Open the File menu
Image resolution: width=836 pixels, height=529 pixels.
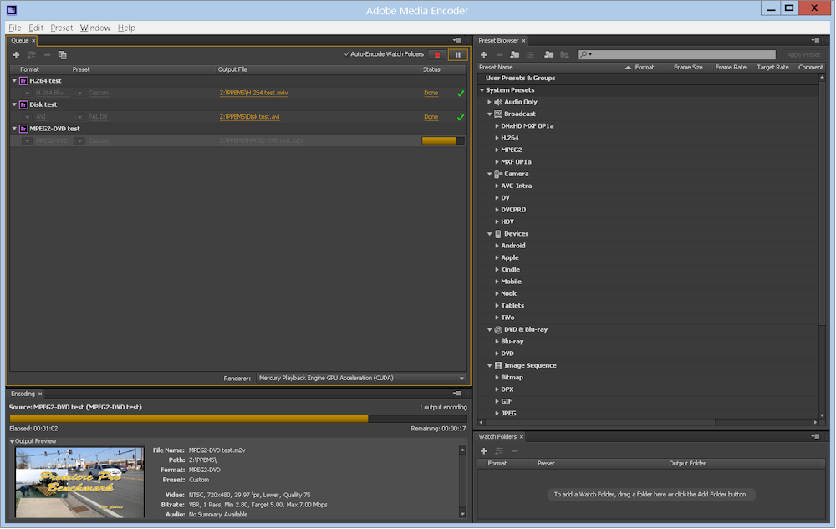pyautogui.click(x=15, y=28)
